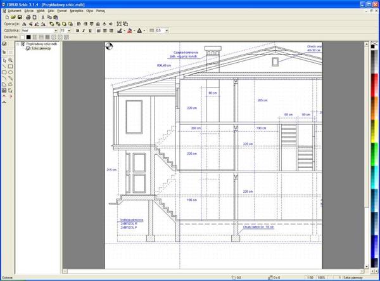This screenshot has height=281, width=380.
Task: Open the Dokument menu
Action: tap(14, 11)
